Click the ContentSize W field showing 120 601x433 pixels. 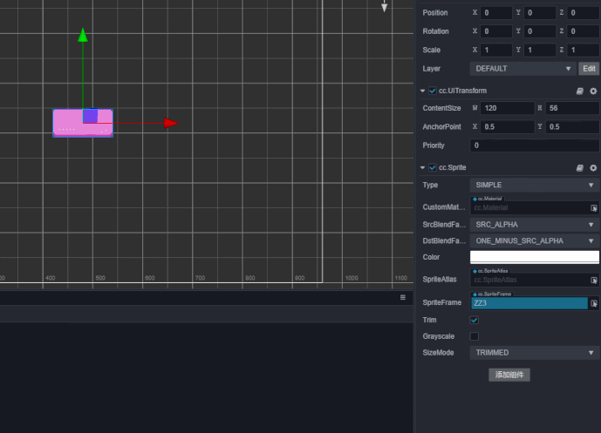point(507,108)
